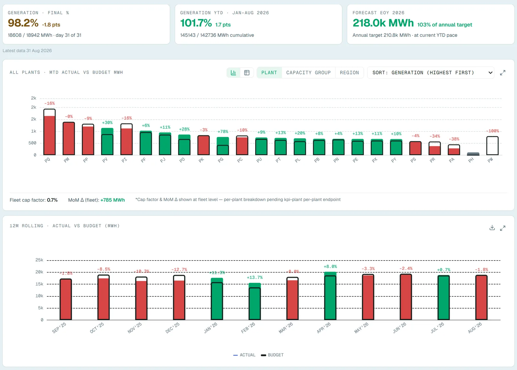The height and width of the screenshot is (370, 517).
Task: Click the 98.2% generation final value
Action: [x=23, y=23]
